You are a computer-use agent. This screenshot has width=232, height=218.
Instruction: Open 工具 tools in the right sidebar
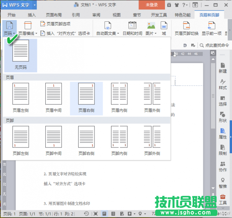[x=223, y=199]
